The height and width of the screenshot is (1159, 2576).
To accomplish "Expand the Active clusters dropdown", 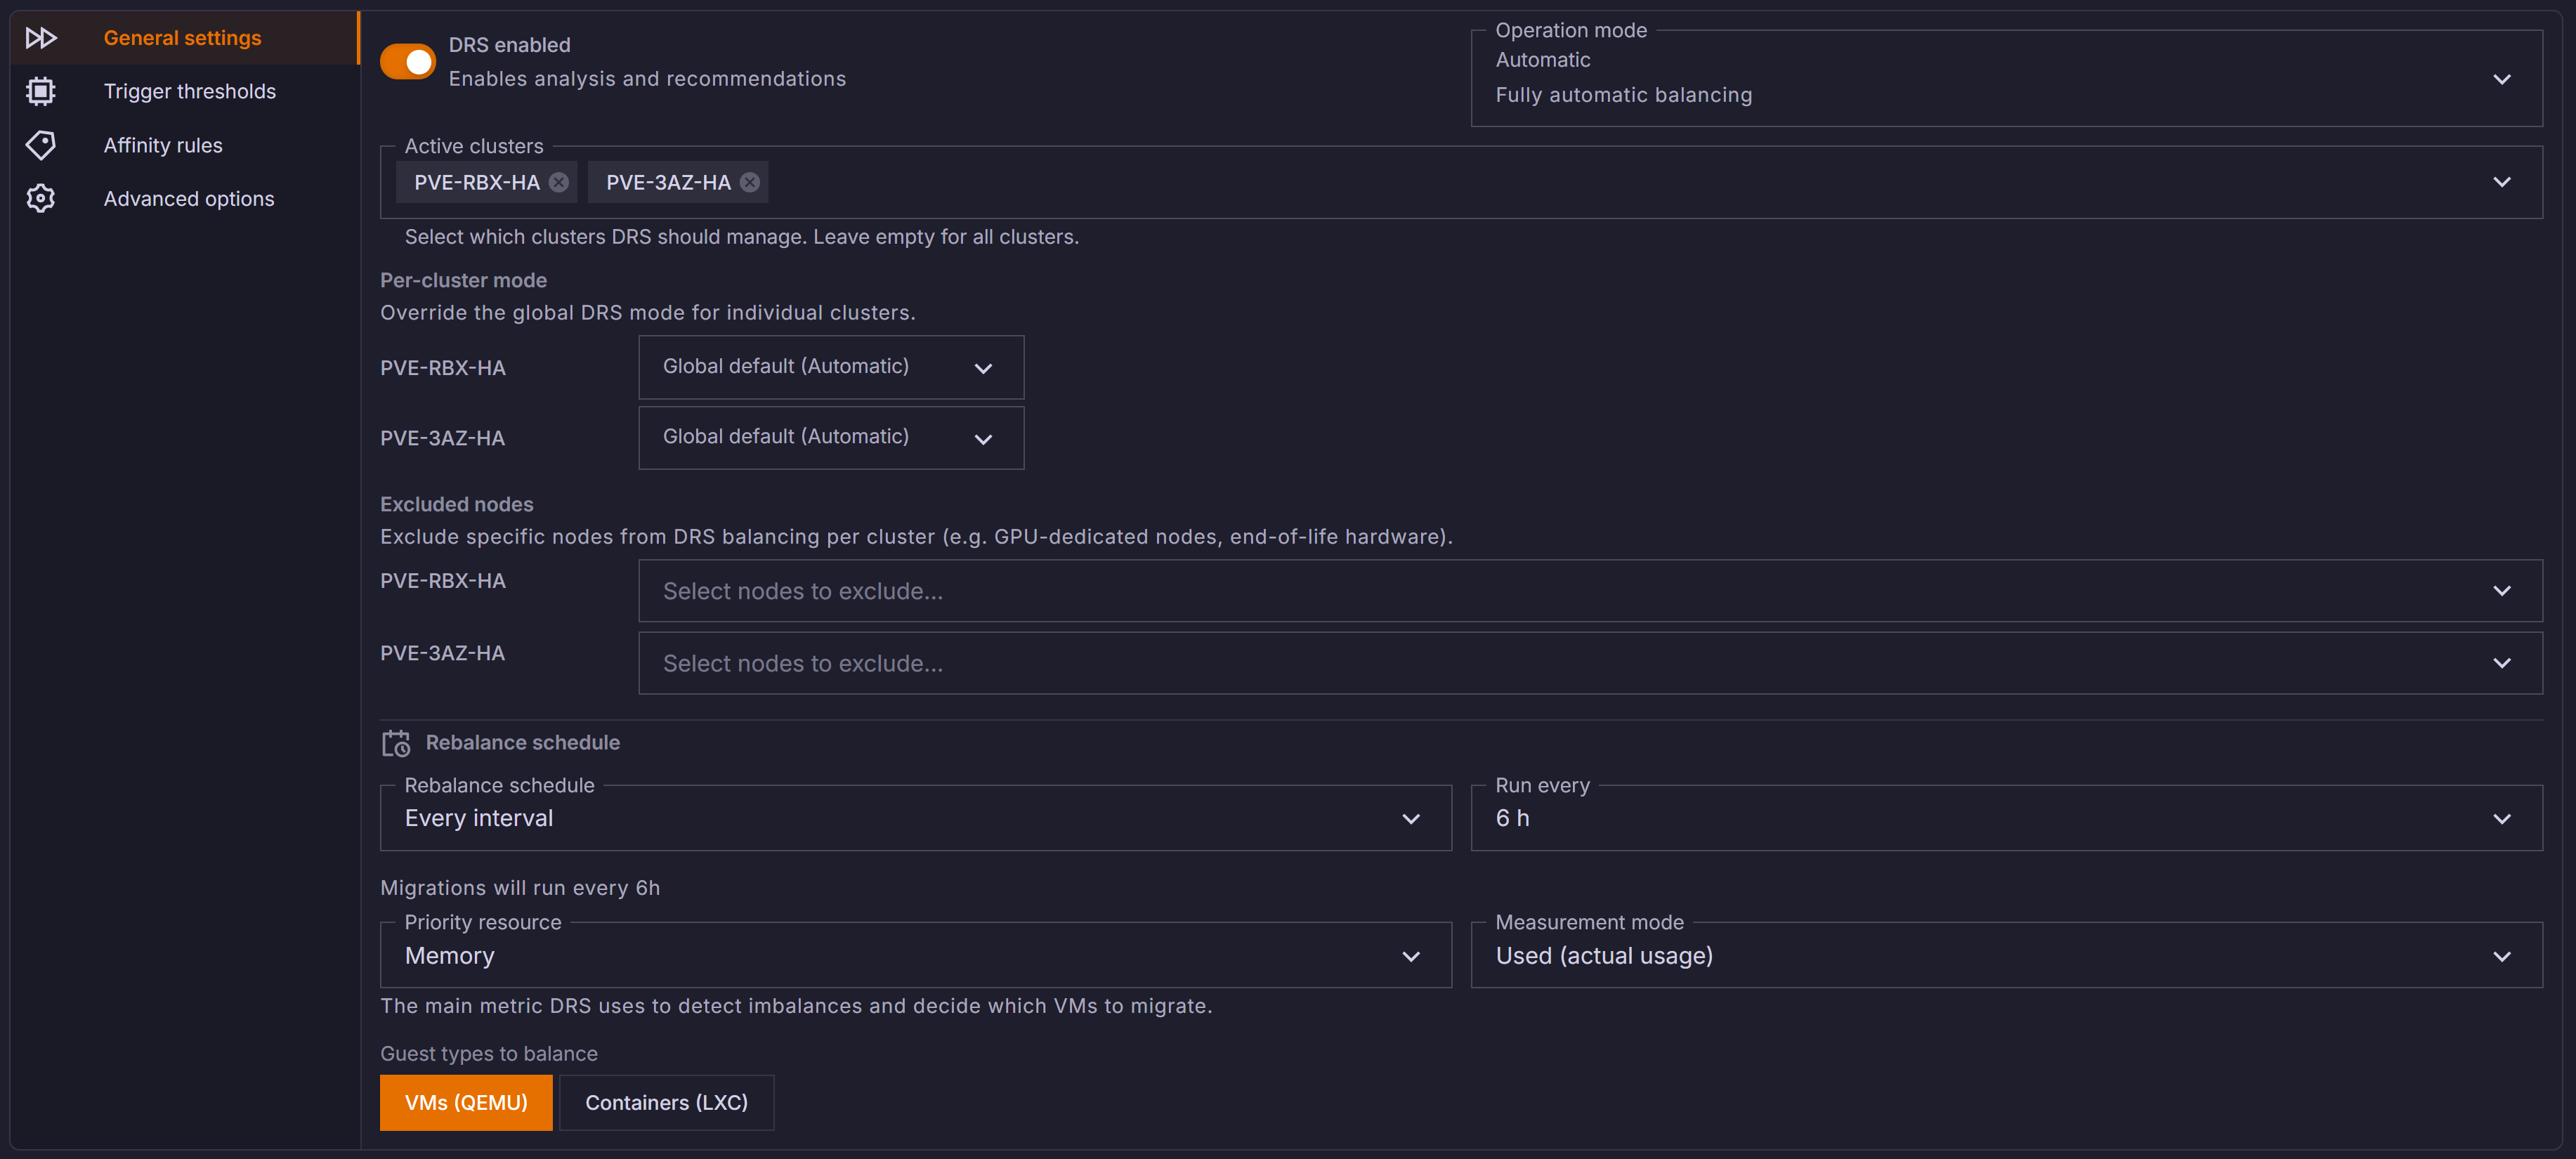I will point(2502,182).
